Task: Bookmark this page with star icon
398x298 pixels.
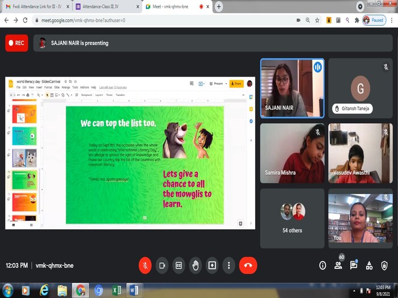Action: pos(317,20)
